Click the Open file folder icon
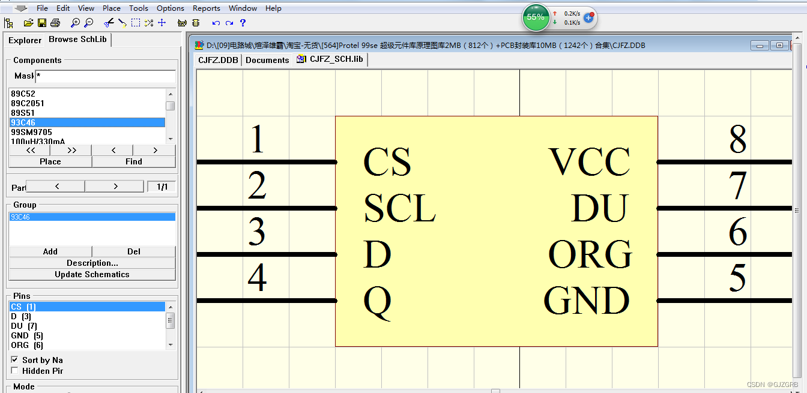Screen dimensions: 807x393 click(x=28, y=23)
